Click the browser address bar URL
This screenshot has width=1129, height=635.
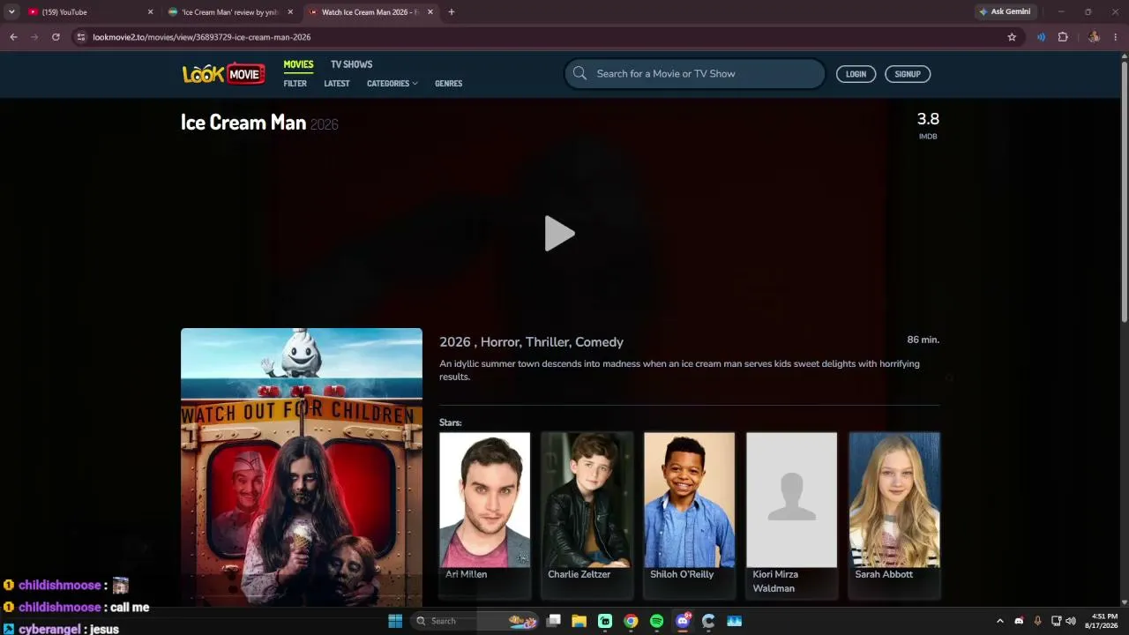[201, 37]
